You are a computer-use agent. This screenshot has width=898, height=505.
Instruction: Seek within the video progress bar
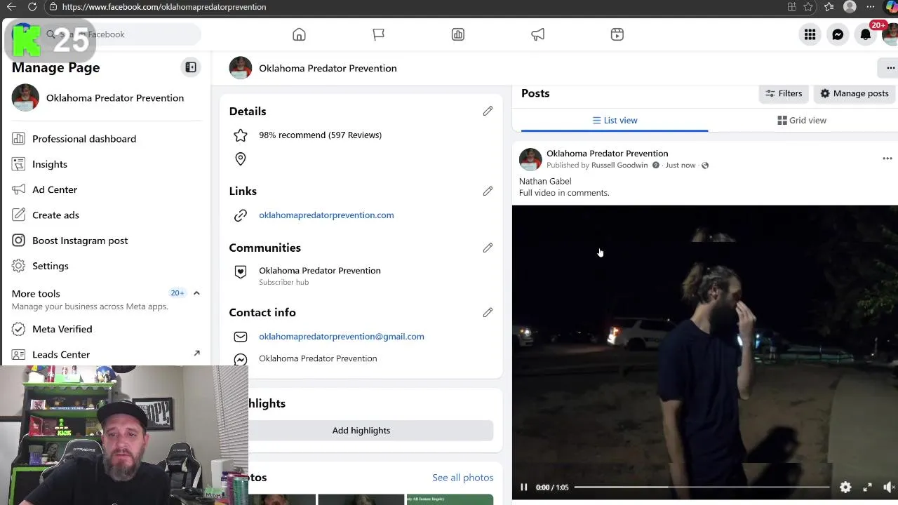(702, 487)
